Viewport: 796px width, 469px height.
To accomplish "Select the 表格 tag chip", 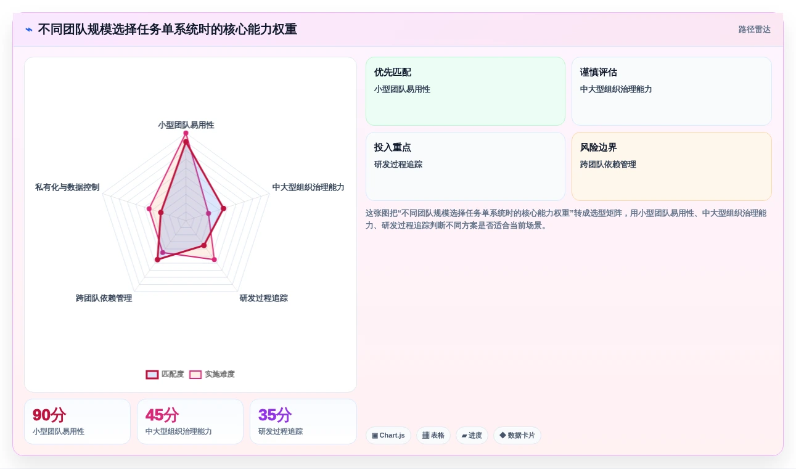I will [433, 436].
